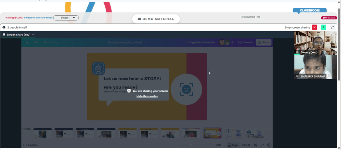341x150 pixels.
Task: Select page 25 thumbnail
Action: point(255,133)
